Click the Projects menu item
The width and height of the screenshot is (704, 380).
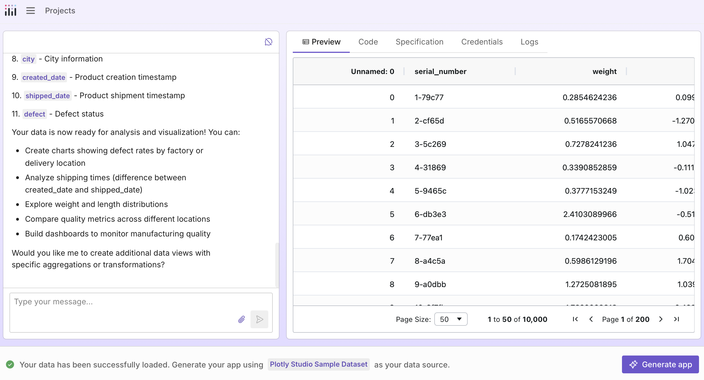click(x=60, y=11)
